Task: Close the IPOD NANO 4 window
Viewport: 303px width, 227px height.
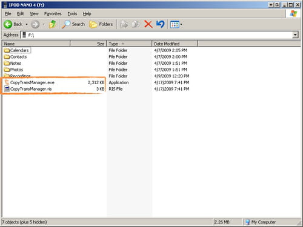Action: click(x=298, y=5)
